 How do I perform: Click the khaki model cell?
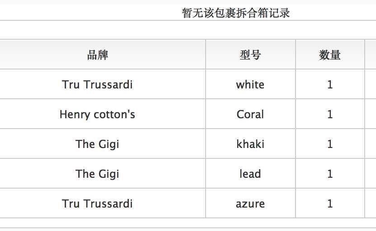point(250,144)
